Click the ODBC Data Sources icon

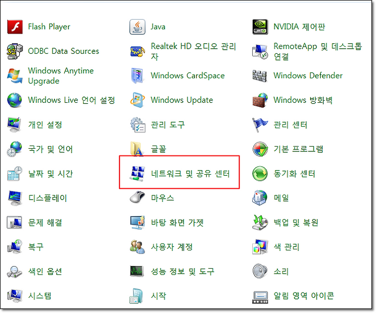tap(15, 51)
